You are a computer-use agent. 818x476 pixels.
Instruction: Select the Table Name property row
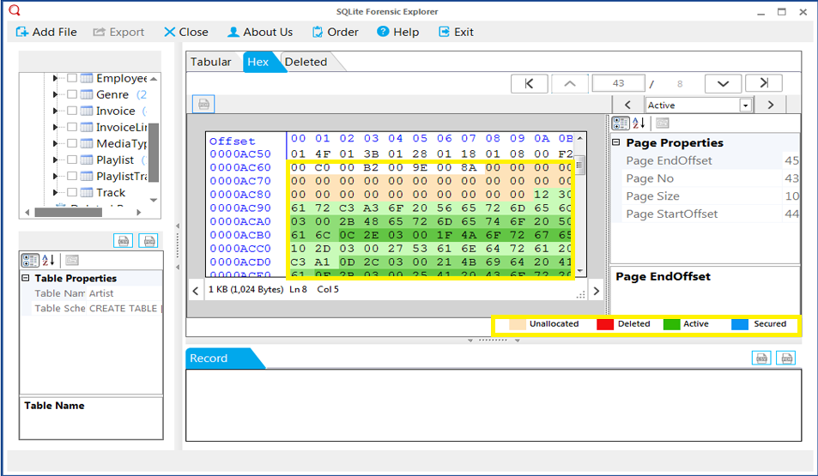point(91,293)
